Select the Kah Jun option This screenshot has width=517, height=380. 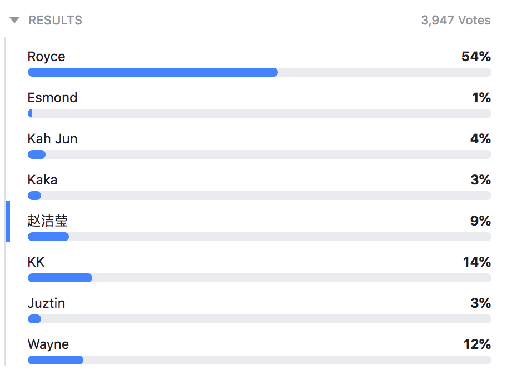pos(52,139)
